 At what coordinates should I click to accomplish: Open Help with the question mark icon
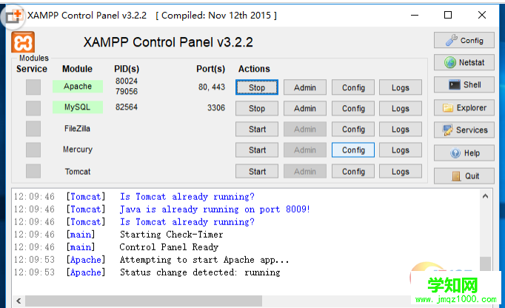click(464, 153)
